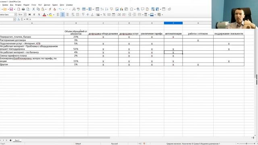Select the Лист1 sheet tab

(x=17, y=140)
